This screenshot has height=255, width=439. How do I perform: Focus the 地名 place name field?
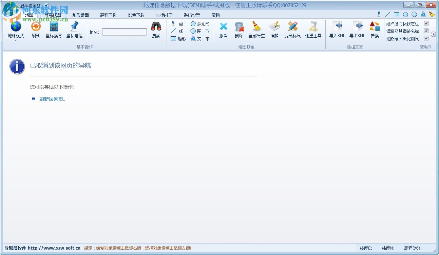coord(125,32)
